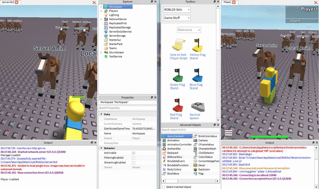Click the NetworkServer icon in Explorer
Screen dimensions: 319x189
point(106,19)
